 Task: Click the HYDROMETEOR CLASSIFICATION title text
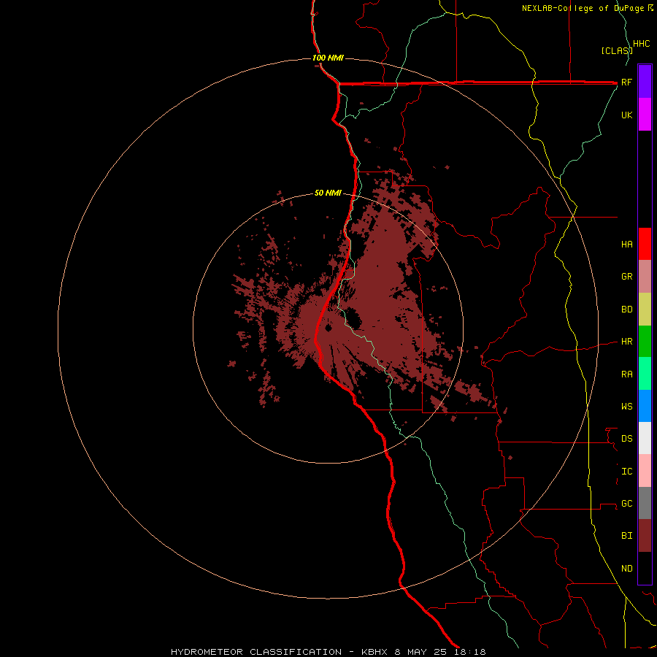[256, 652]
